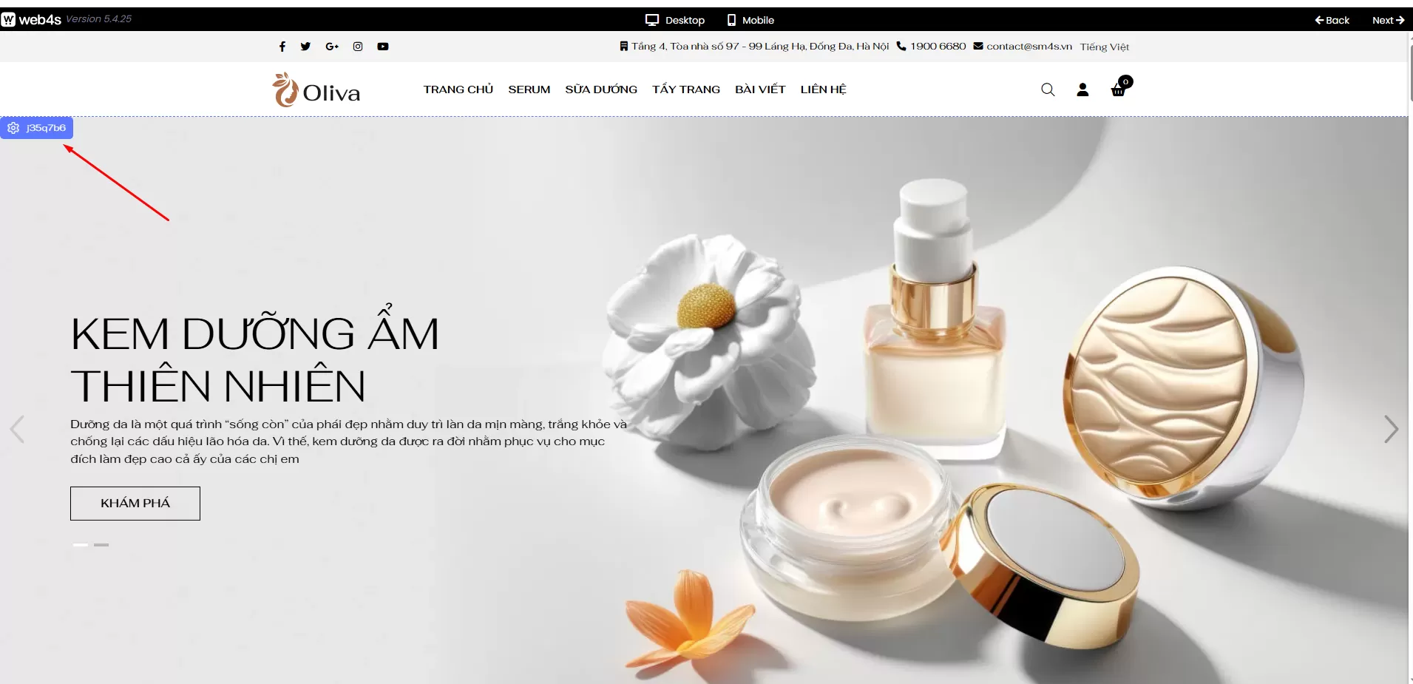Click the KHÁM PHÁ button
The height and width of the screenshot is (684, 1413).
pos(135,503)
